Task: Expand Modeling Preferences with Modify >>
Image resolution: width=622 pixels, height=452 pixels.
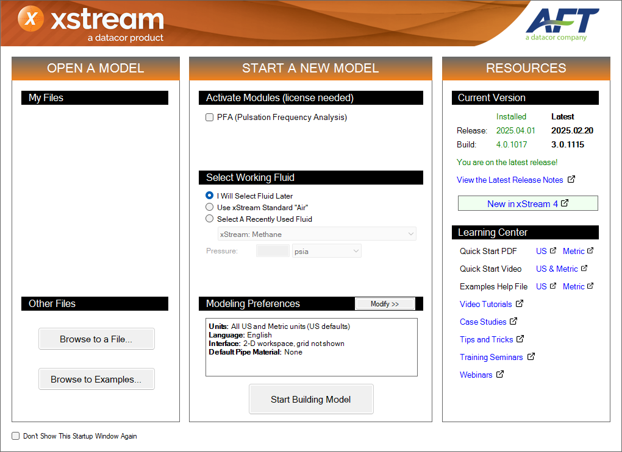Action: pos(385,304)
